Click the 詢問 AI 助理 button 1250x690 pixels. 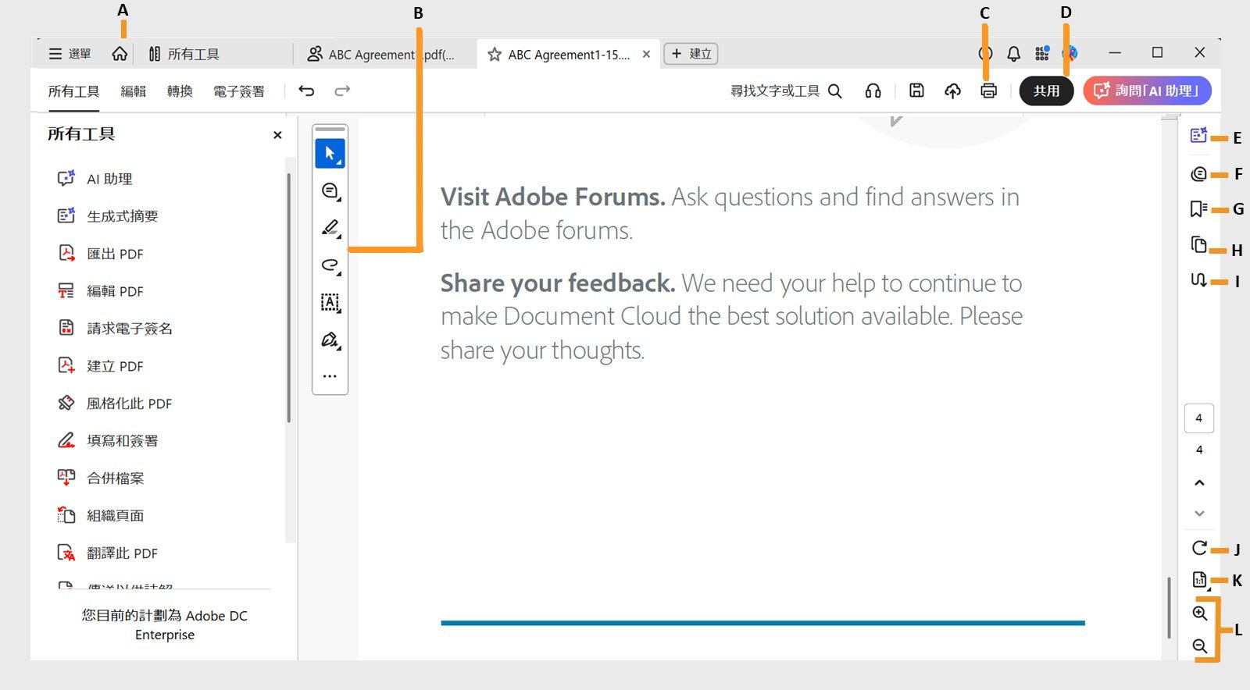click(x=1147, y=91)
